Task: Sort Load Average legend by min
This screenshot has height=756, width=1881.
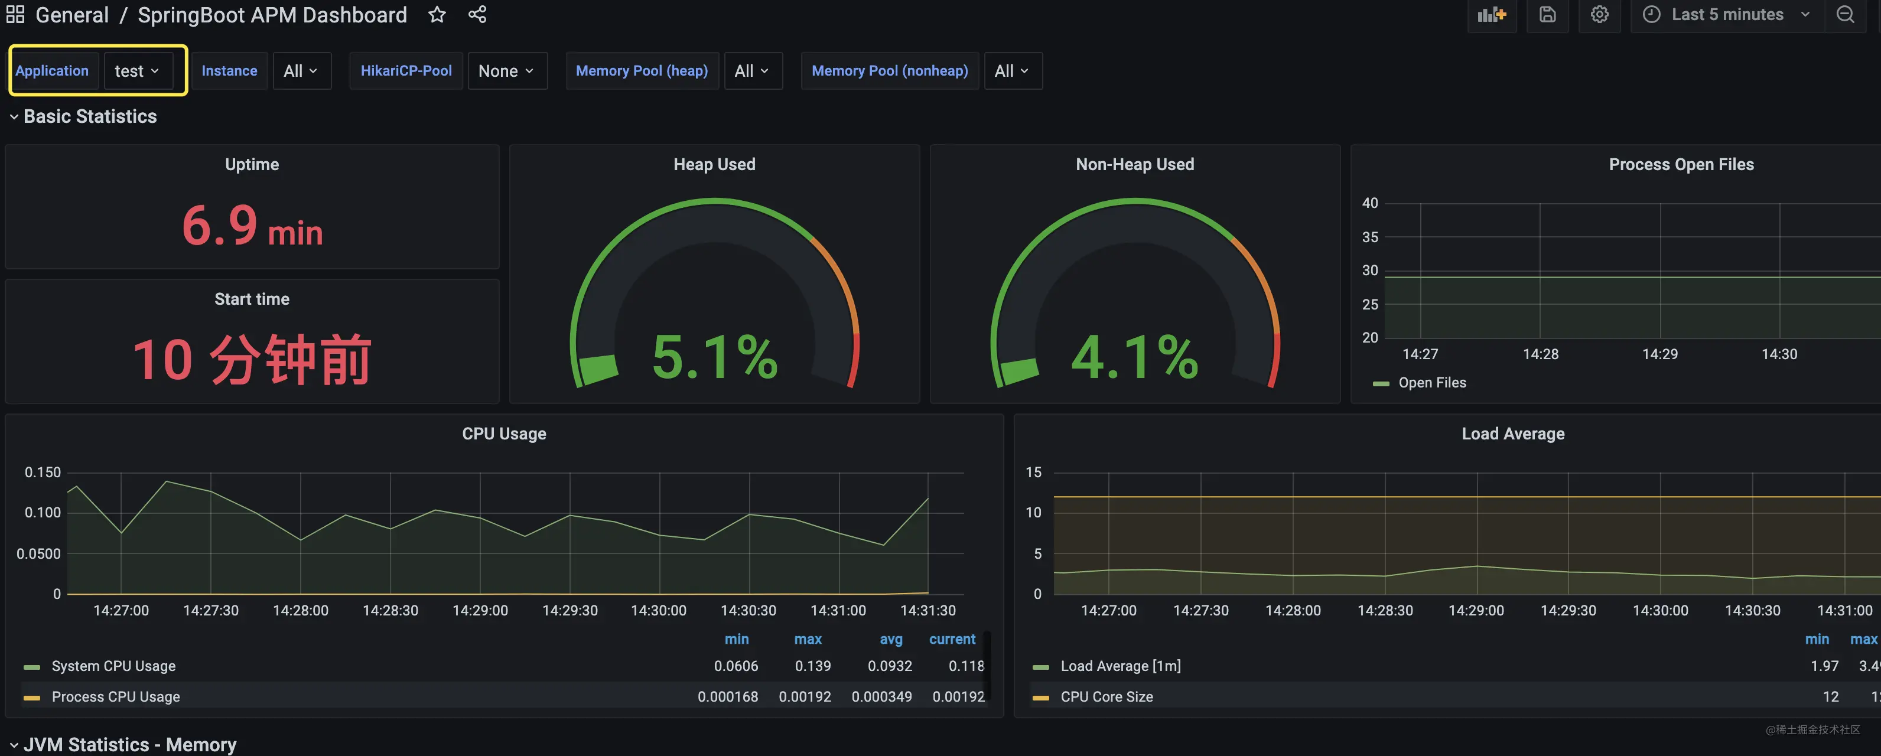Action: coord(1817,639)
